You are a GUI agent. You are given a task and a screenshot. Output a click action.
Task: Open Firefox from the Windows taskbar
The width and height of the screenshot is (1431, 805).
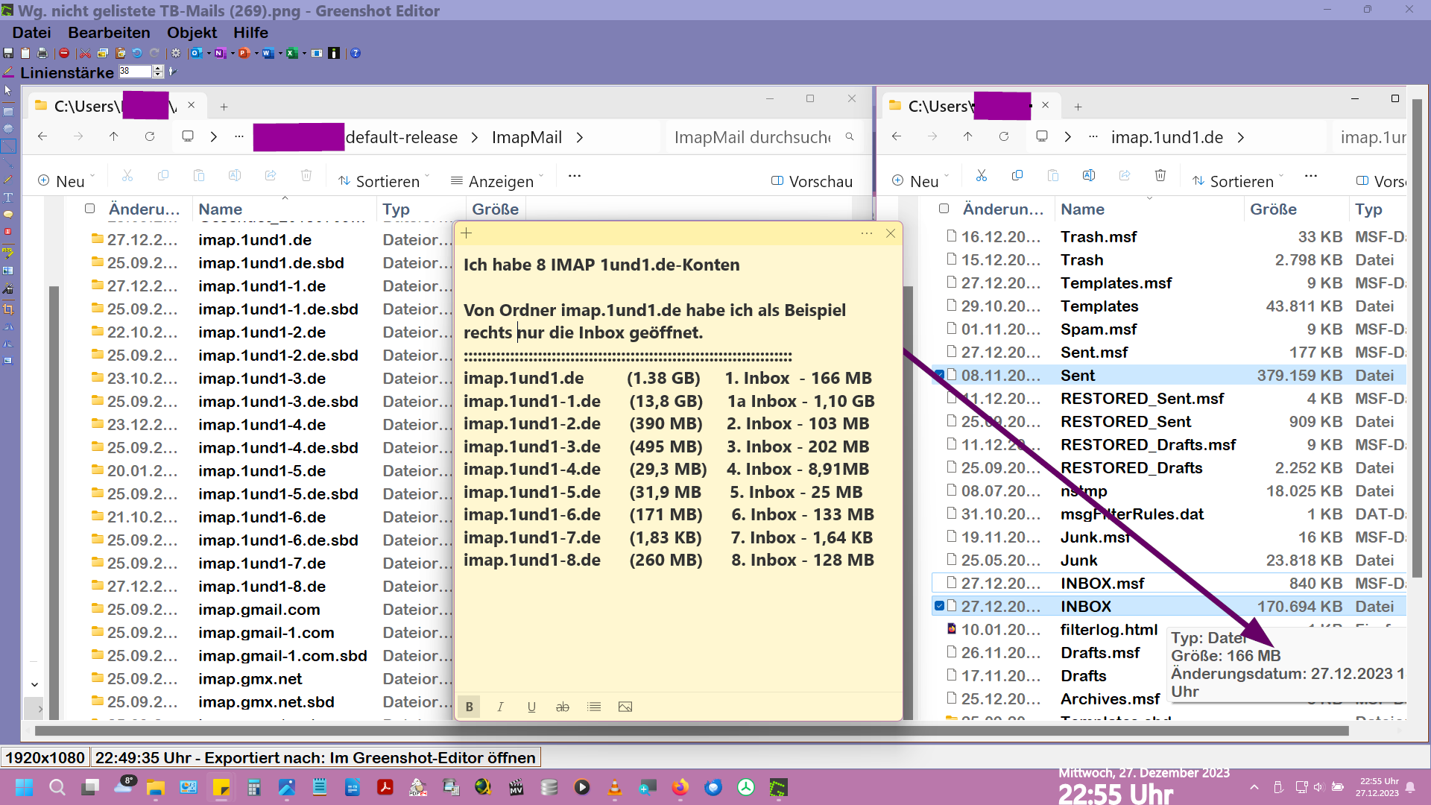[x=680, y=787]
